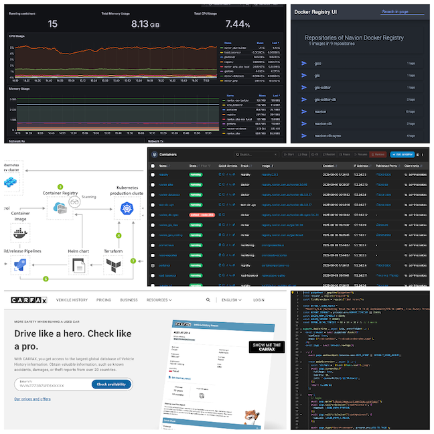Click the CARFAX logo
The height and width of the screenshot is (434, 434).
click(x=29, y=300)
